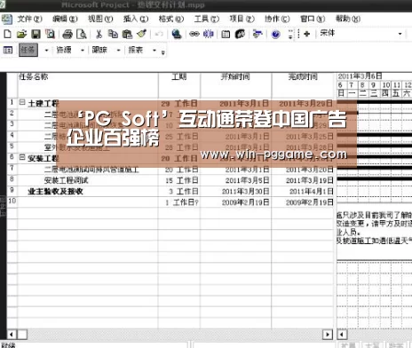Select finish date 2011年4月1日

click(303, 192)
